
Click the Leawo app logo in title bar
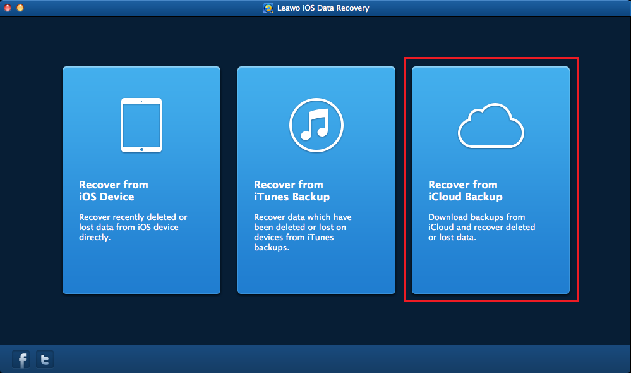click(x=268, y=8)
